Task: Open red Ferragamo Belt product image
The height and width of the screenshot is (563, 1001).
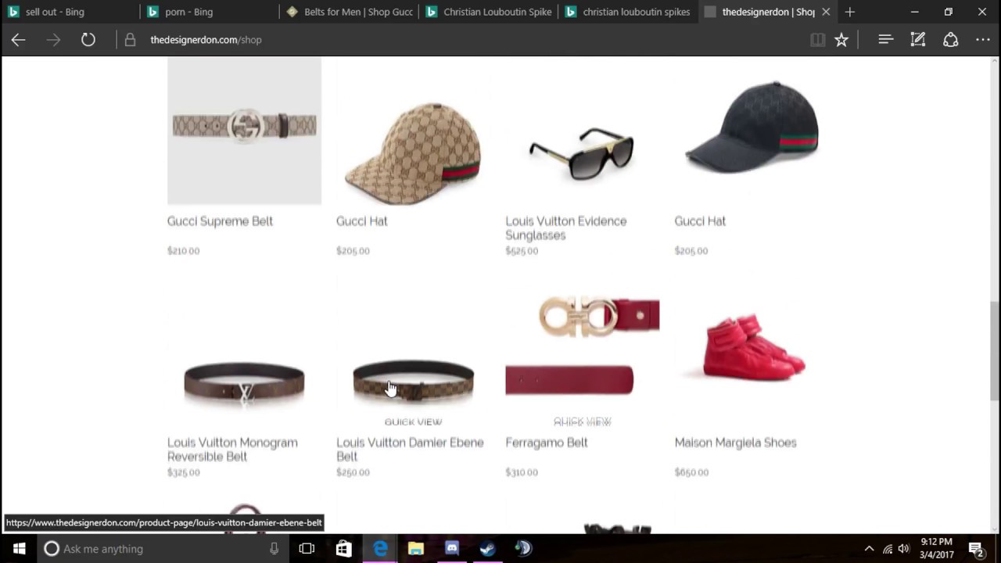Action: (582, 346)
